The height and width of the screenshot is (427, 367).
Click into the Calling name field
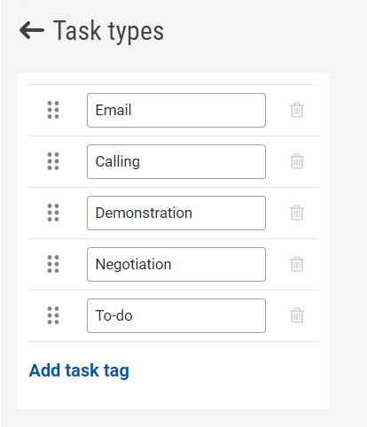tap(176, 162)
